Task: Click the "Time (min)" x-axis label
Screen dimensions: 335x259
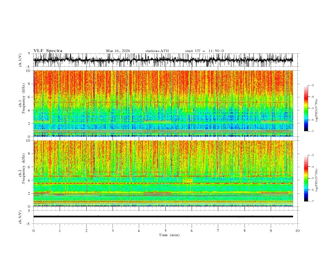Action: [169, 235]
